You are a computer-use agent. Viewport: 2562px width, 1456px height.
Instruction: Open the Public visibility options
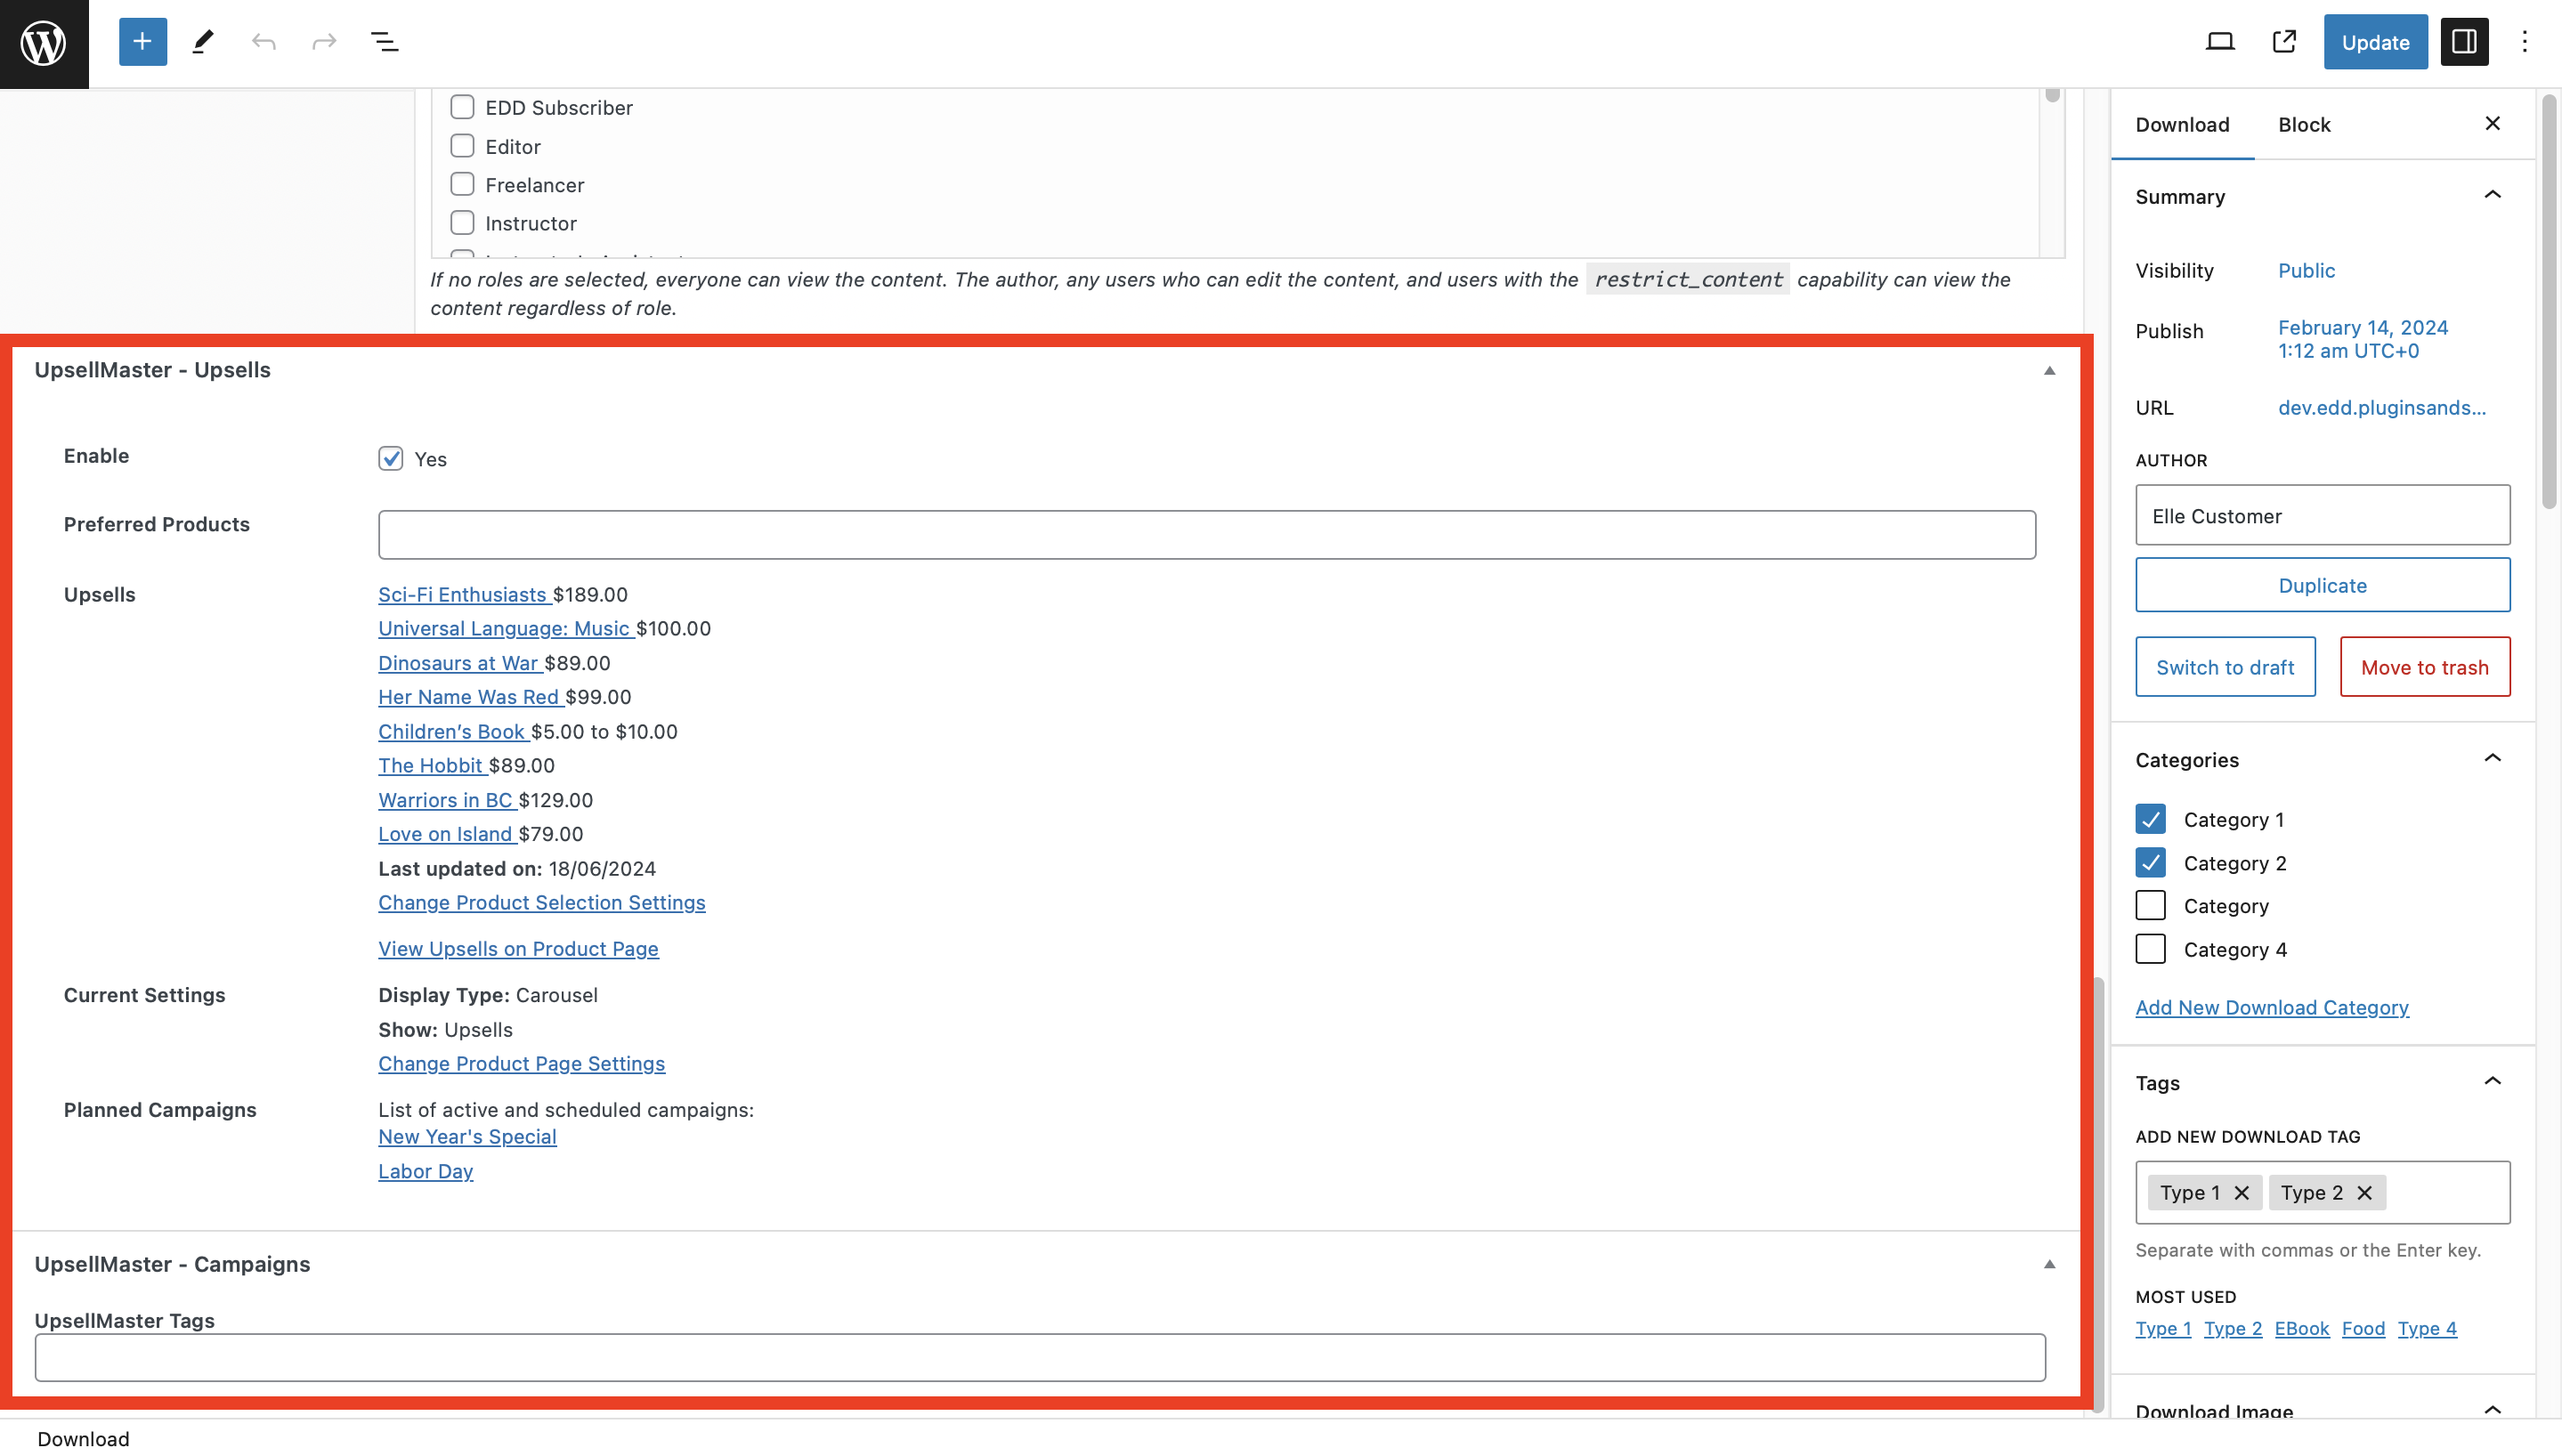(2306, 270)
